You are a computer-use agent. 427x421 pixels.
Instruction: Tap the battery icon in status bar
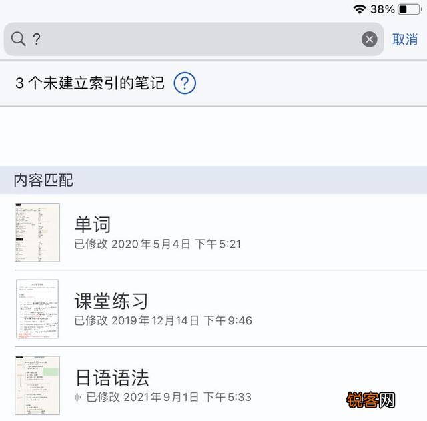pos(410,9)
